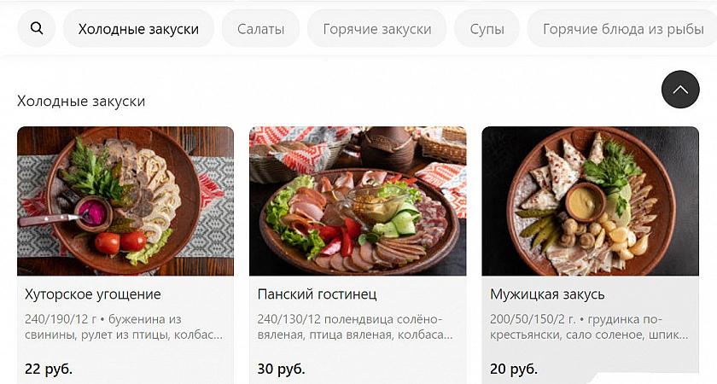
Task: Open the Мужицкая закусь dish photo
Action: 591,201
